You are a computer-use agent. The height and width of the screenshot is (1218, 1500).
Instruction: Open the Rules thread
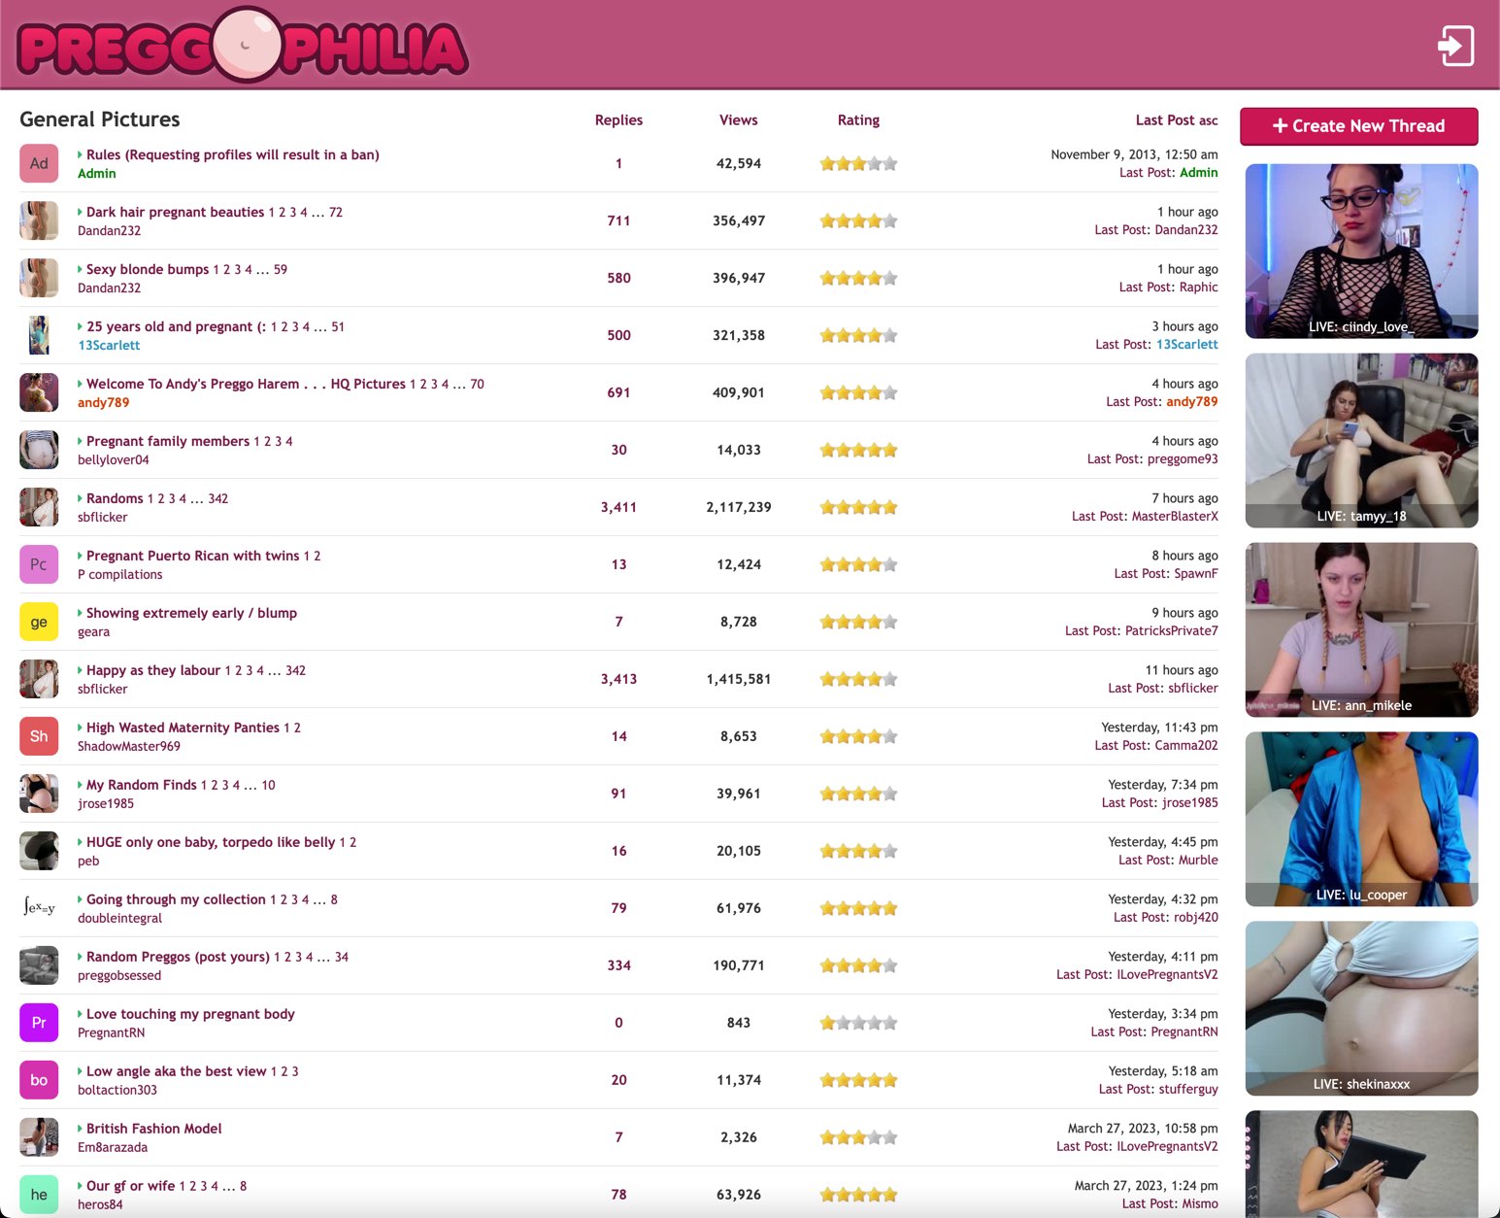(232, 154)
